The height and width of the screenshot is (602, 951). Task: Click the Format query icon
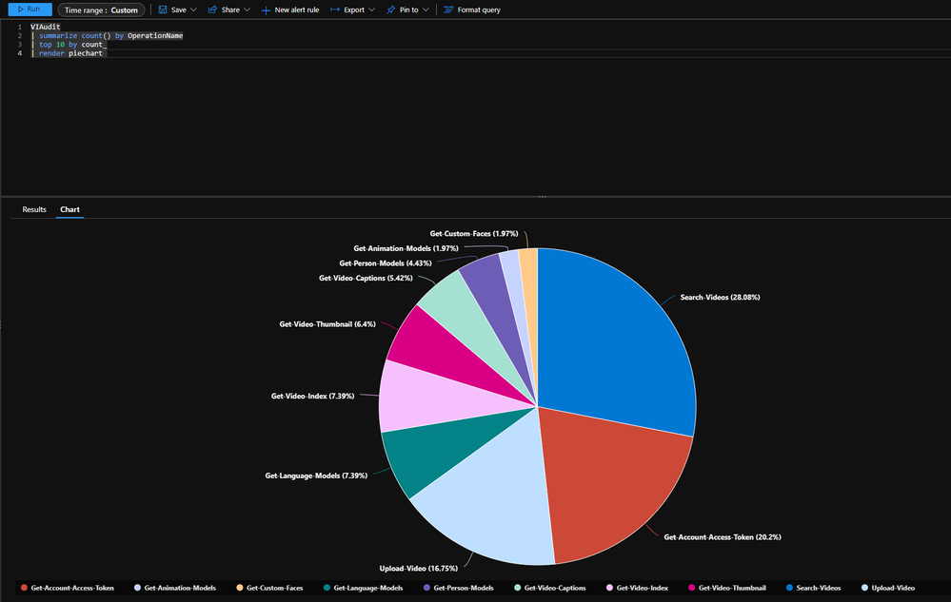click(448, 10)
